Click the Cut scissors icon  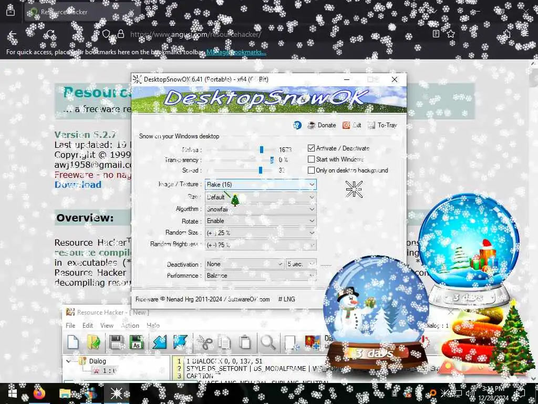(205, 342)
